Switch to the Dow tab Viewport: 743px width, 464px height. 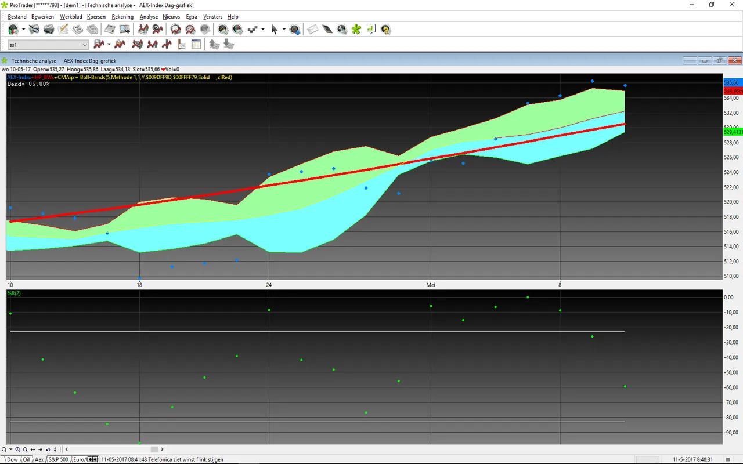pyautogui.click(x=12, y=459)
